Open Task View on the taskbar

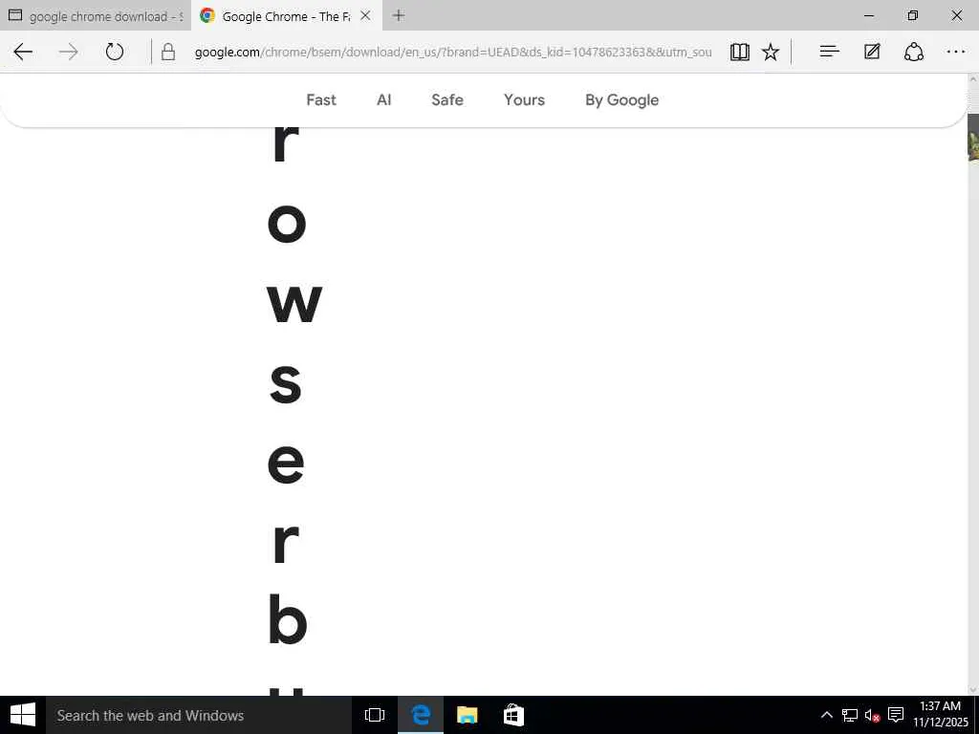375,715
